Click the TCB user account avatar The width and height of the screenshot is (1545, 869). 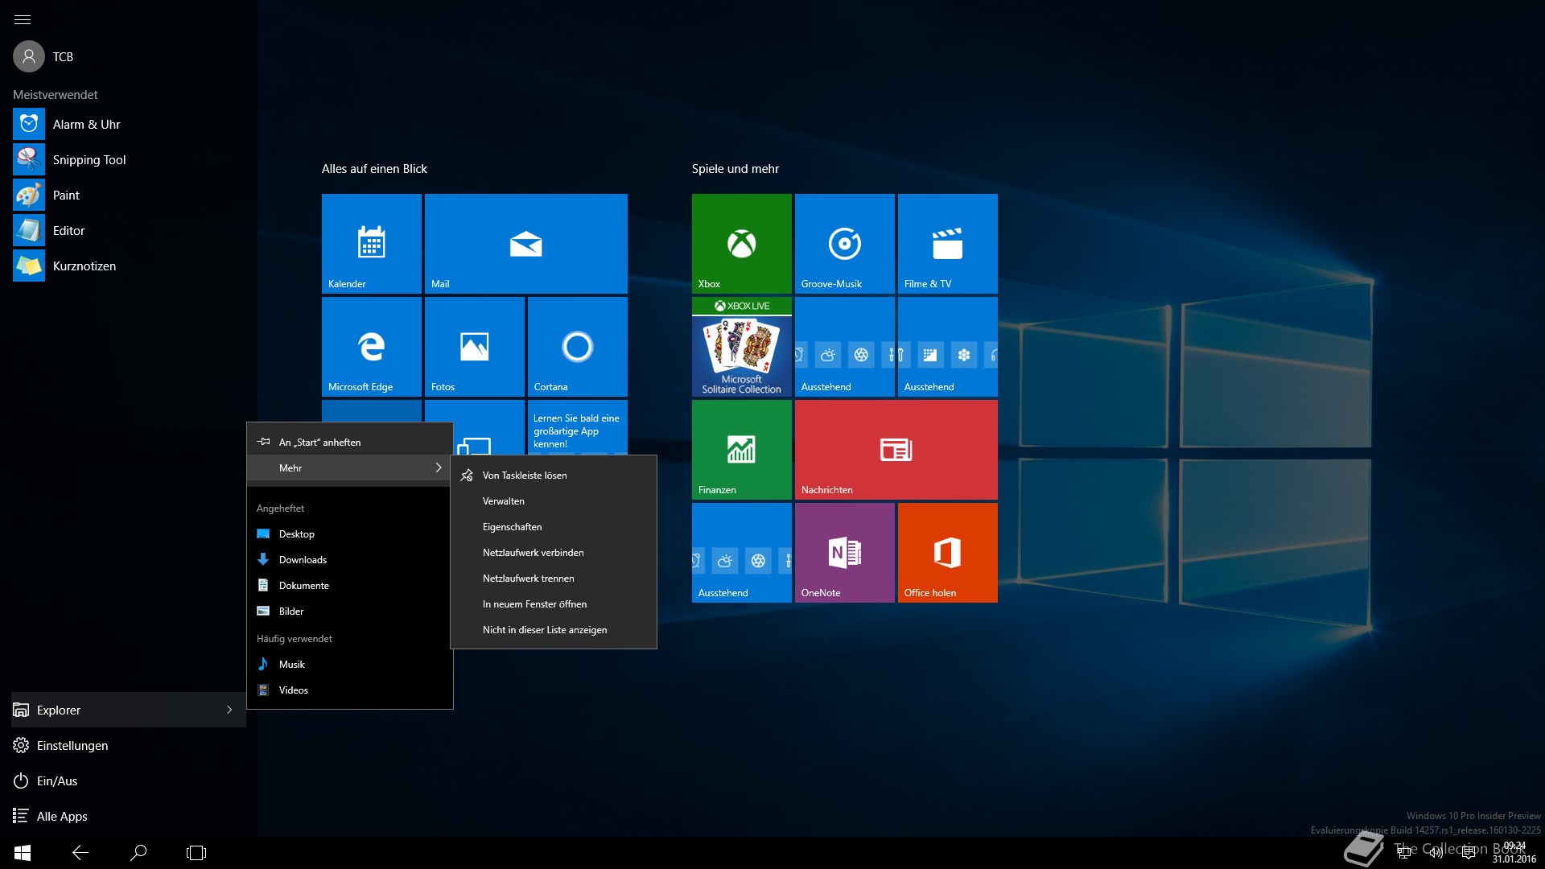[x=29, y=56]
